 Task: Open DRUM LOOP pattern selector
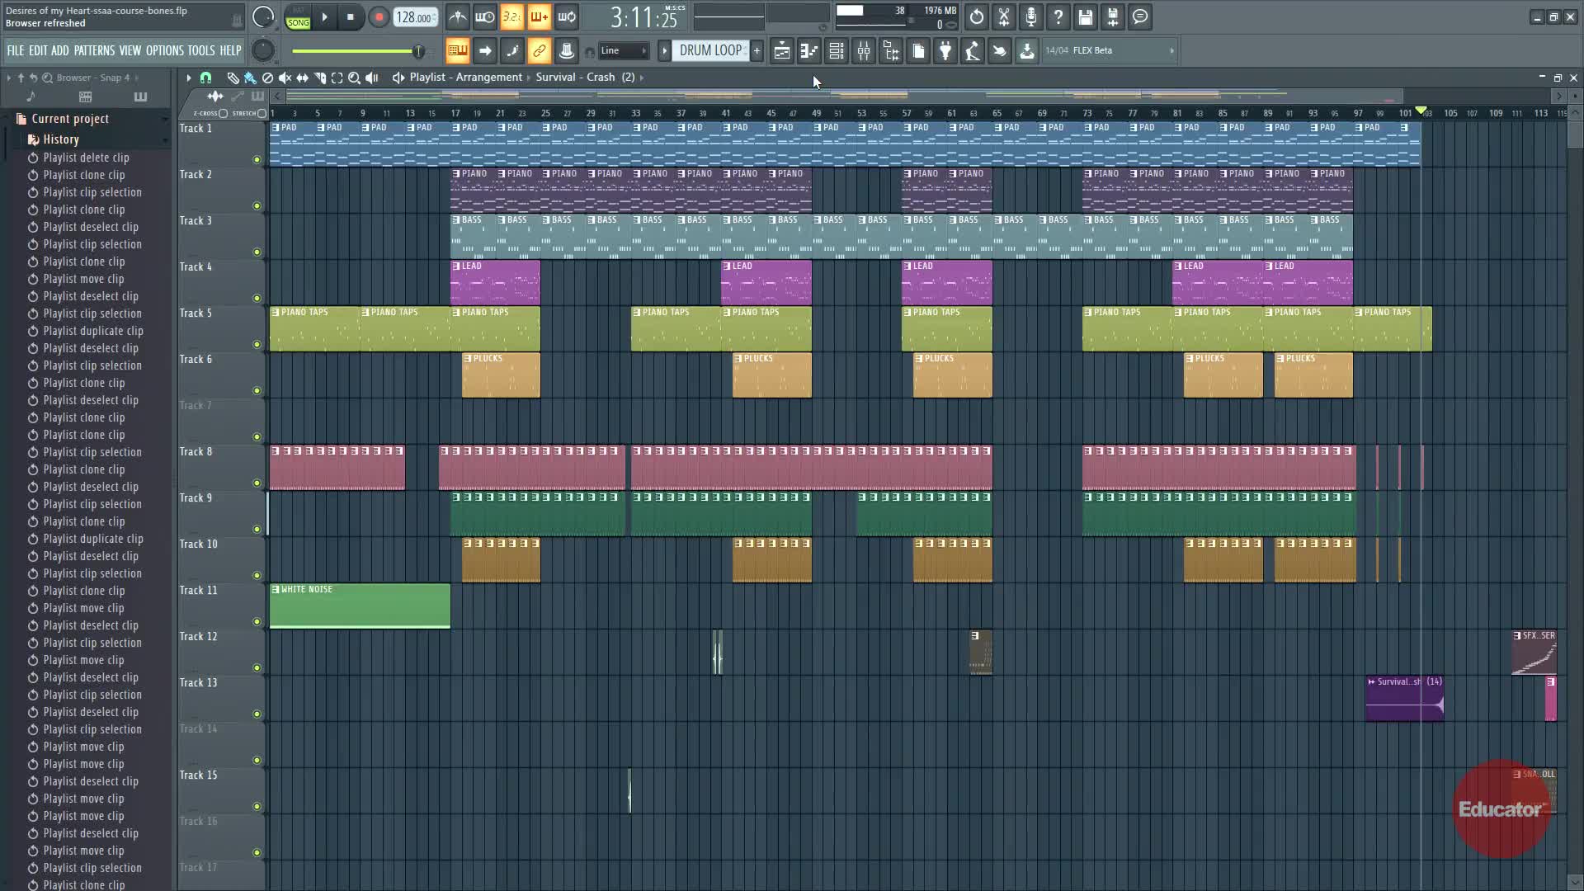[709, 51]
